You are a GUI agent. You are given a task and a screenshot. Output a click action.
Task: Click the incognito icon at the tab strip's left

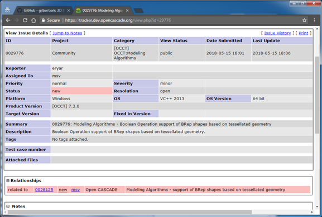pyautogui.click(x=7, y=10)
